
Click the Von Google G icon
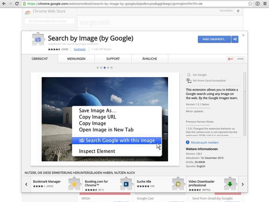click(189, 75)
